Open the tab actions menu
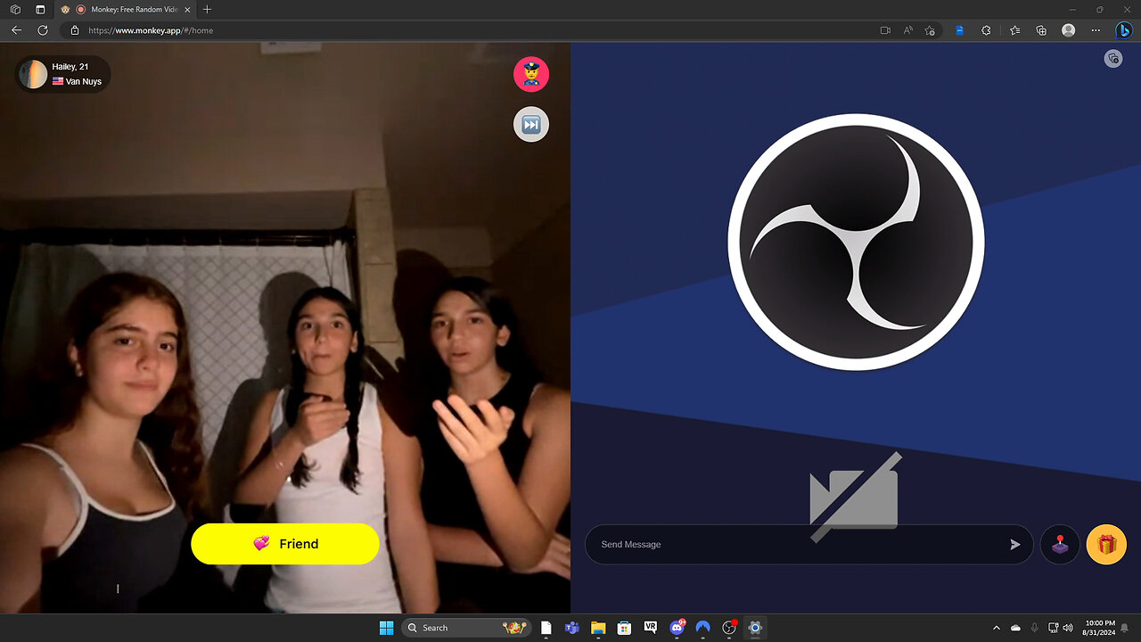 [x=40, y=9]
